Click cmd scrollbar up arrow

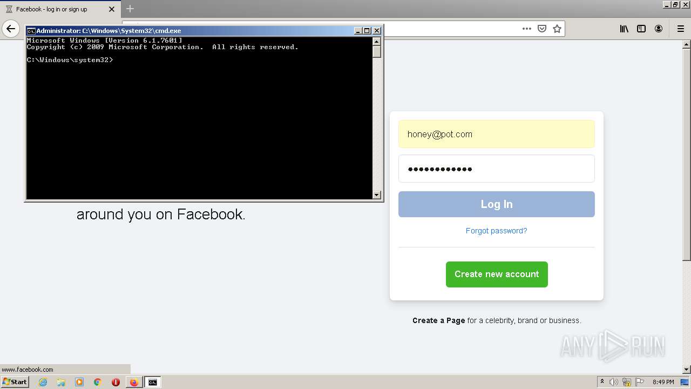(377, 41)
